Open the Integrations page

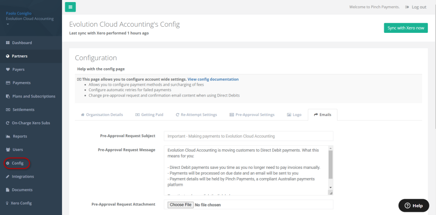31,177
